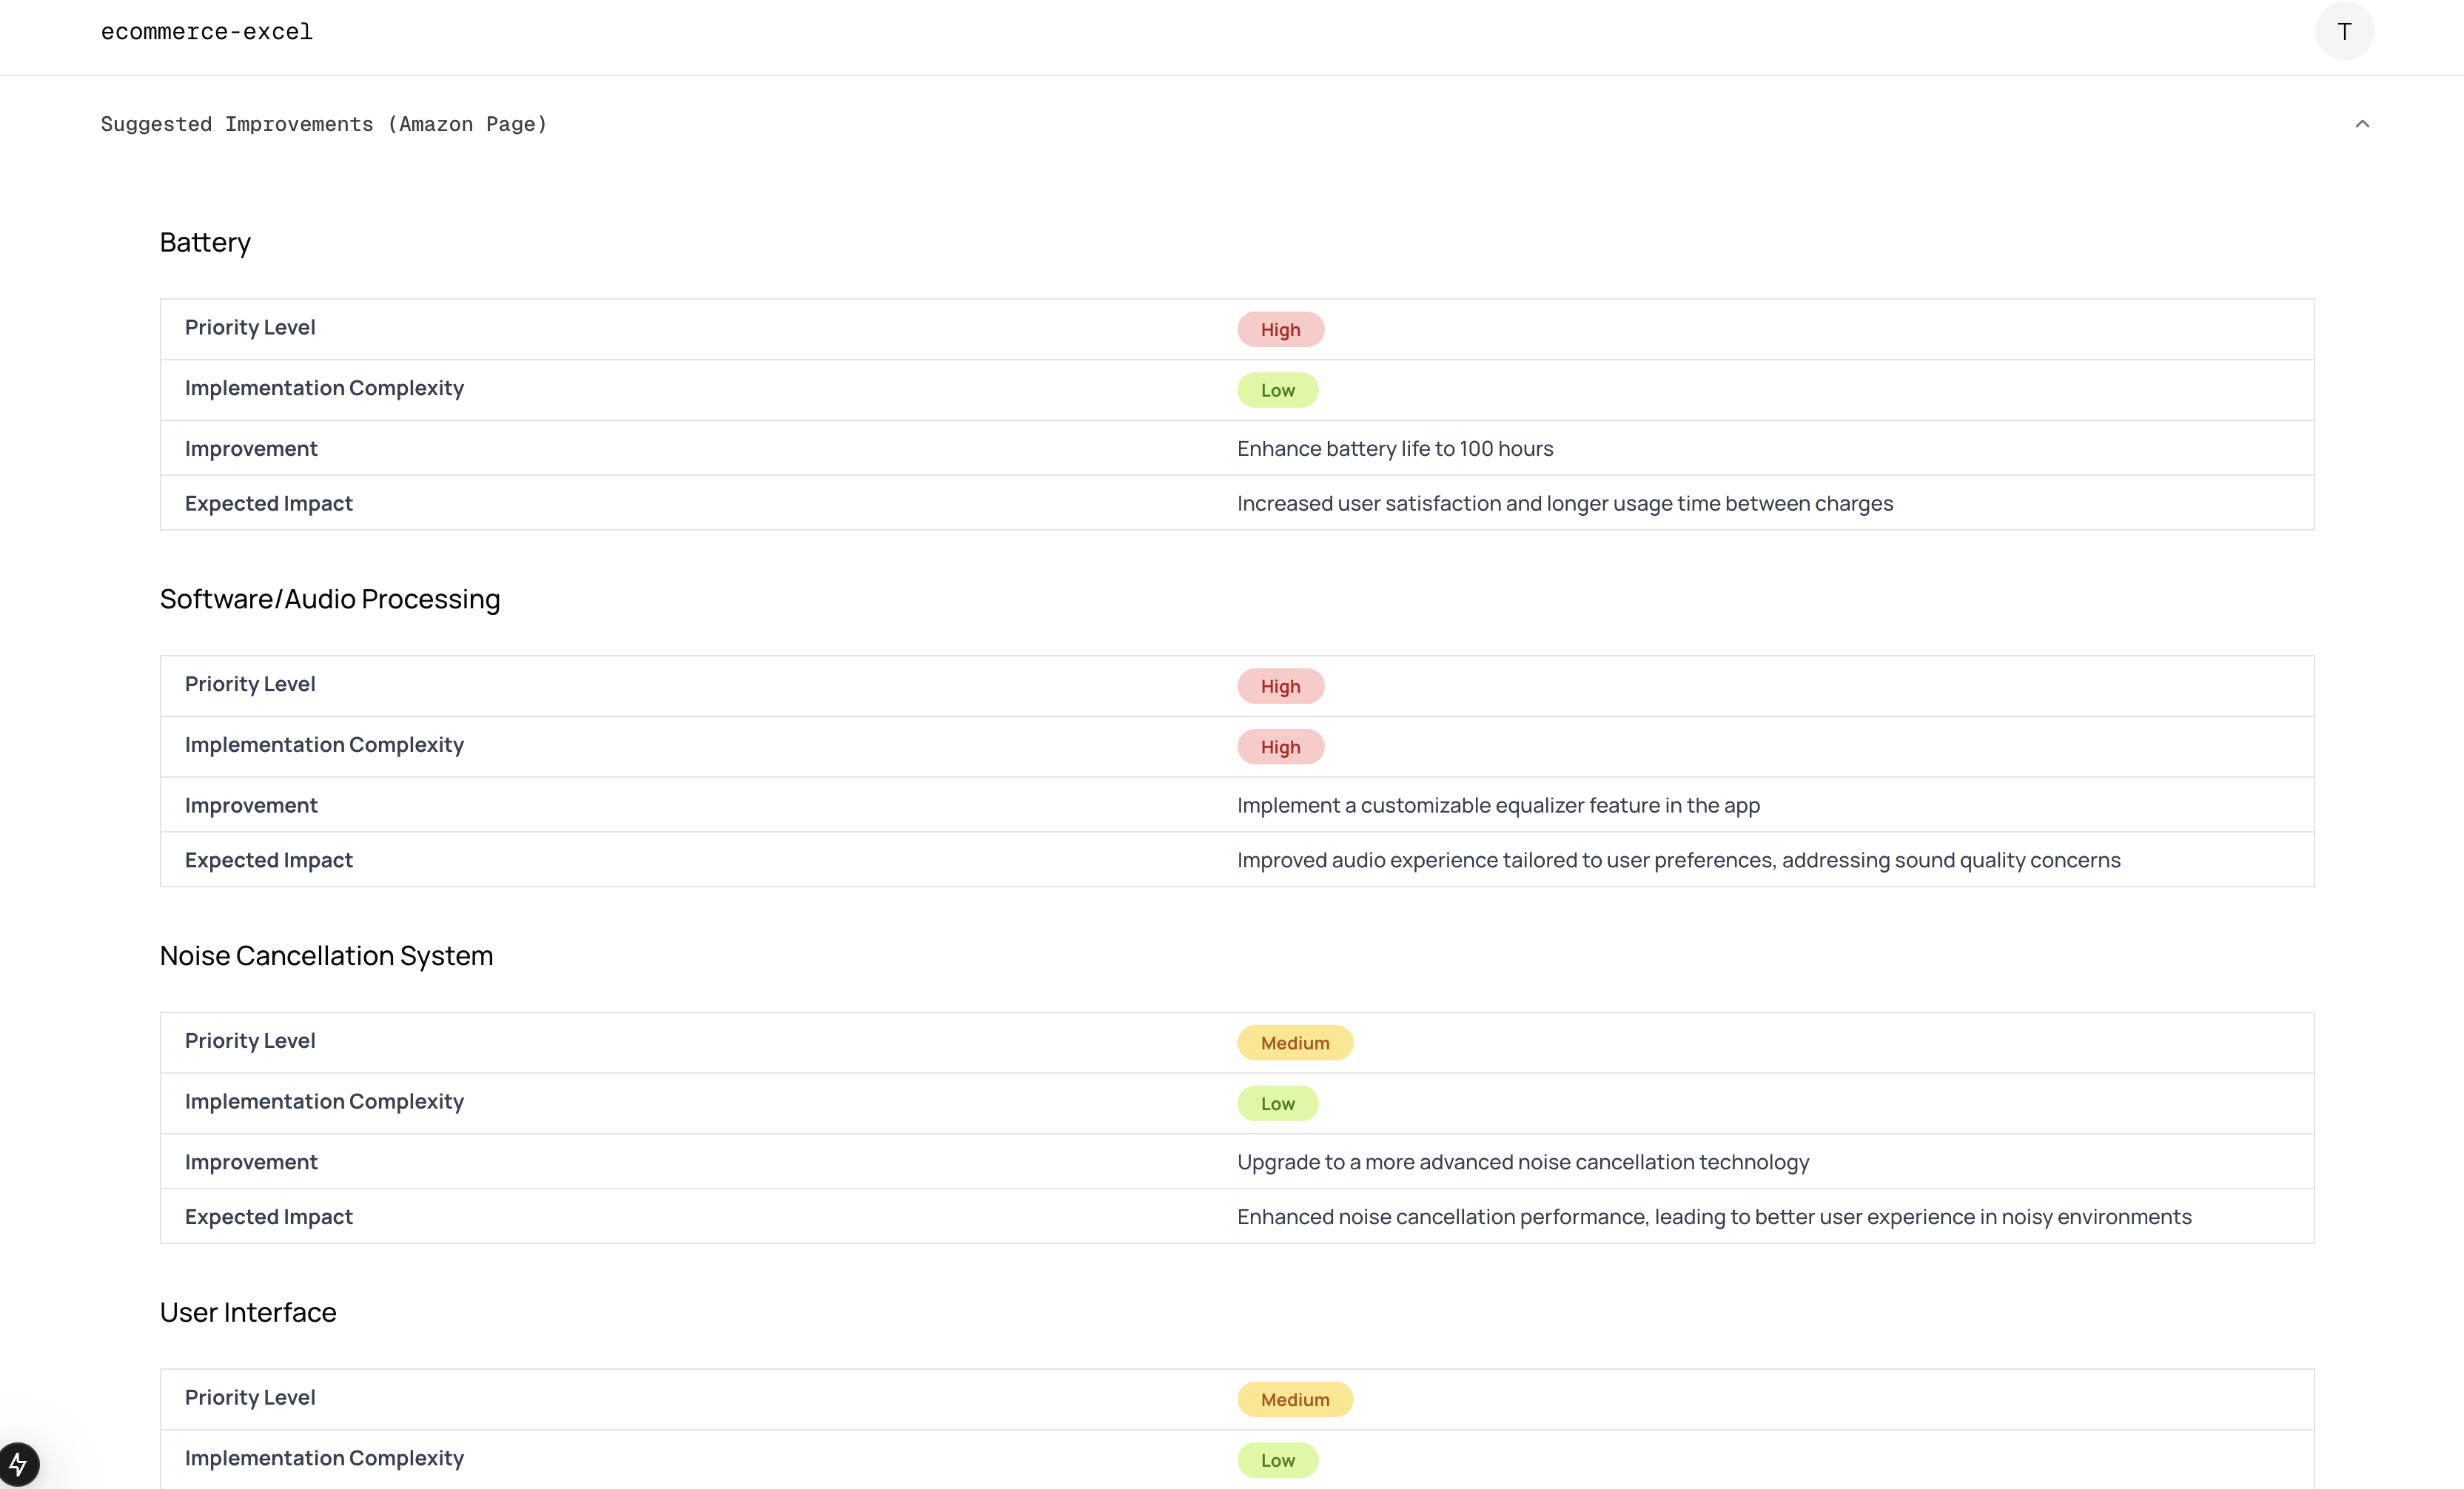The height and width of the screenshot is (1489, 2464).
Task: Open the user avatar T menu
Action: click(x=2343, y=31)
